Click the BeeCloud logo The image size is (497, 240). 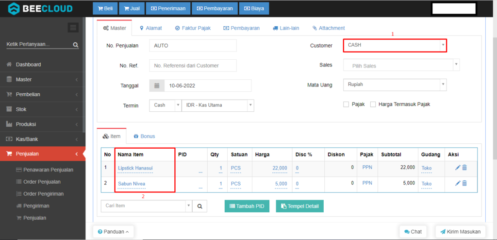point(40,9)
